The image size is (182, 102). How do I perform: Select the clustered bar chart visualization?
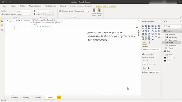[x=149, y=26]
